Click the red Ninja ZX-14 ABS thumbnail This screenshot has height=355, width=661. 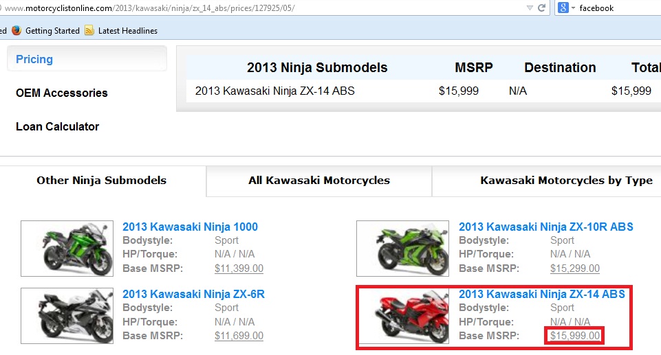coord(404,316)
